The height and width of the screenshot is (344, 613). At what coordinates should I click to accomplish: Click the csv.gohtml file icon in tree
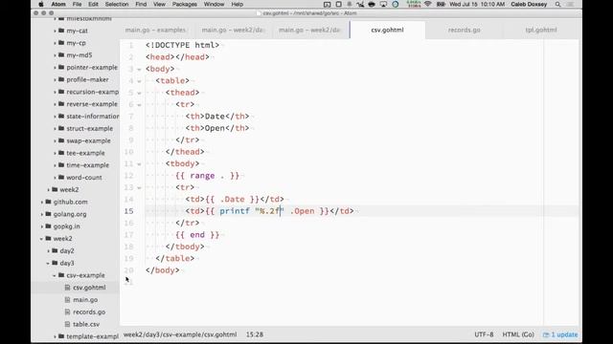click(x=67, y=288)
